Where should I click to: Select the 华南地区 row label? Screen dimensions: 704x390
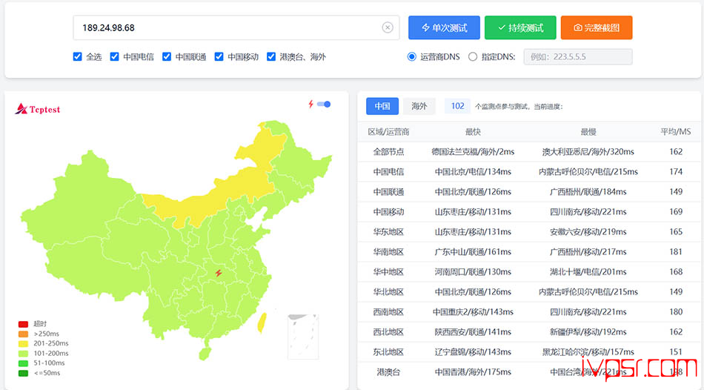coord(388,251)
